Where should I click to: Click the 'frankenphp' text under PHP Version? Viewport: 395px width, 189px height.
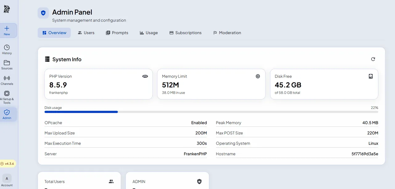pyautogui.click(x=58, y=92)
